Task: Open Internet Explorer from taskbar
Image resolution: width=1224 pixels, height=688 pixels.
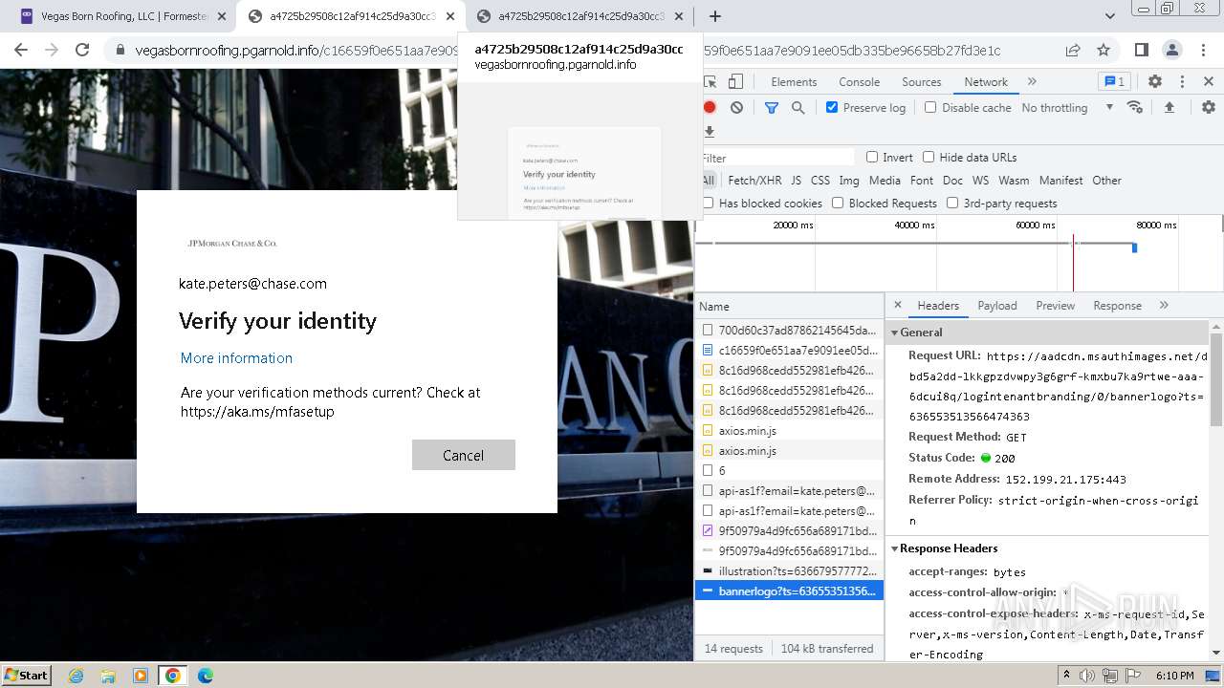Action: click(x=76, y=676)
